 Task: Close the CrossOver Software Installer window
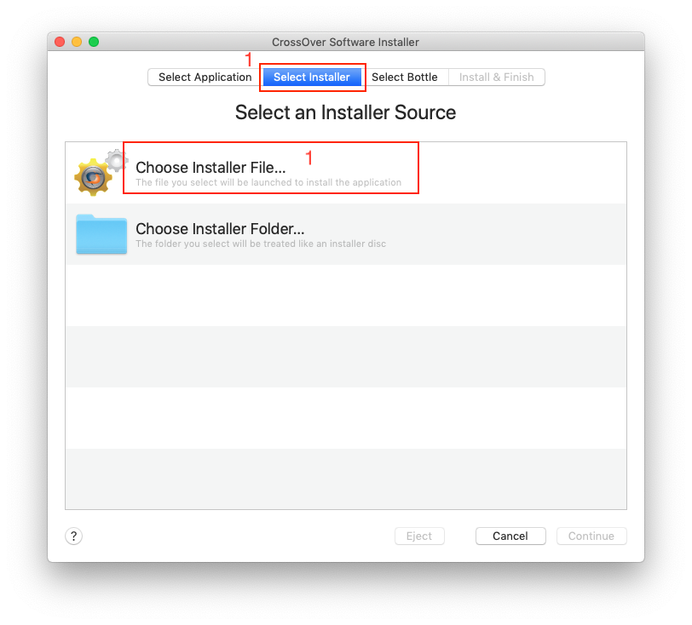click(x=60, y=42)
